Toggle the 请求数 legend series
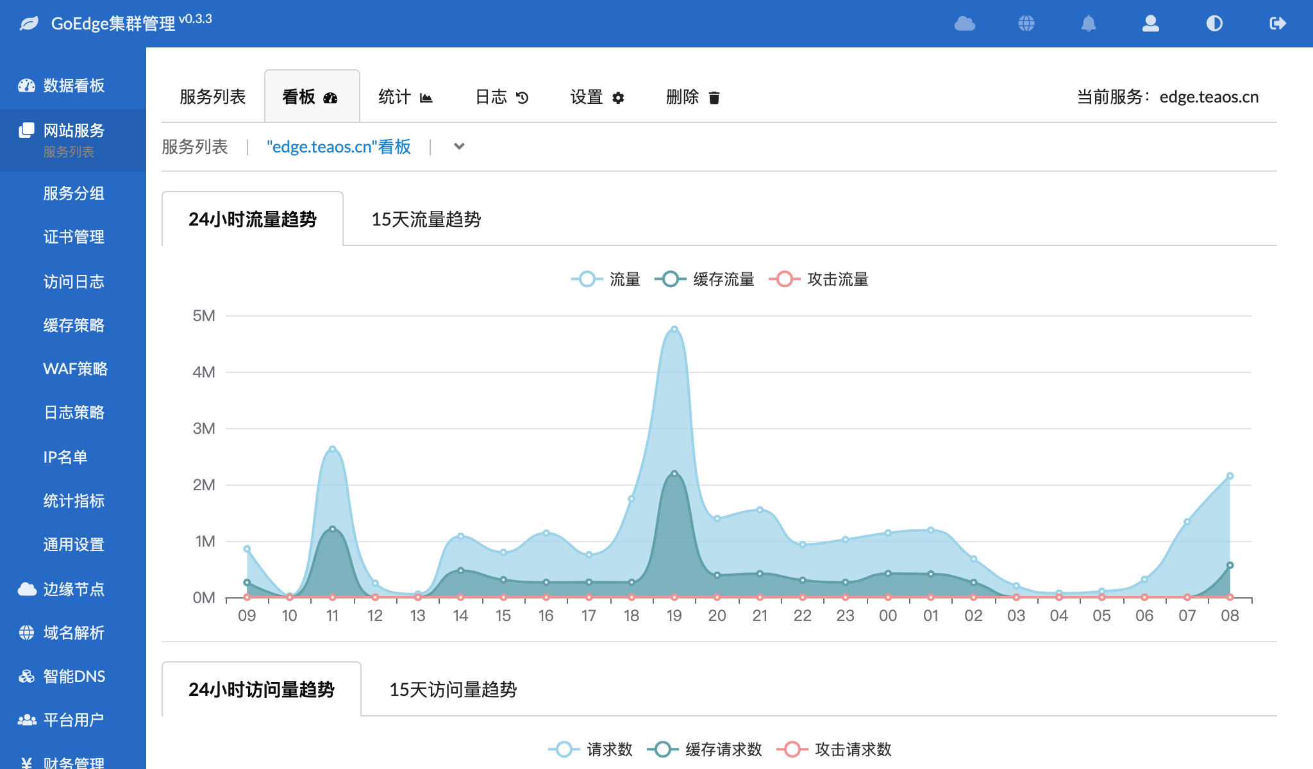 (x=590, y=749)
